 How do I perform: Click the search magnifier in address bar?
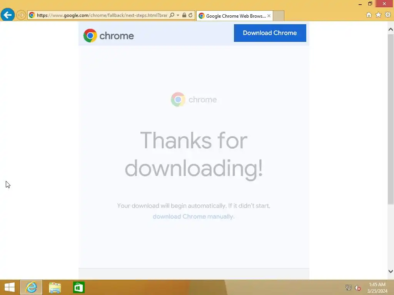click(x=172, y=15)
